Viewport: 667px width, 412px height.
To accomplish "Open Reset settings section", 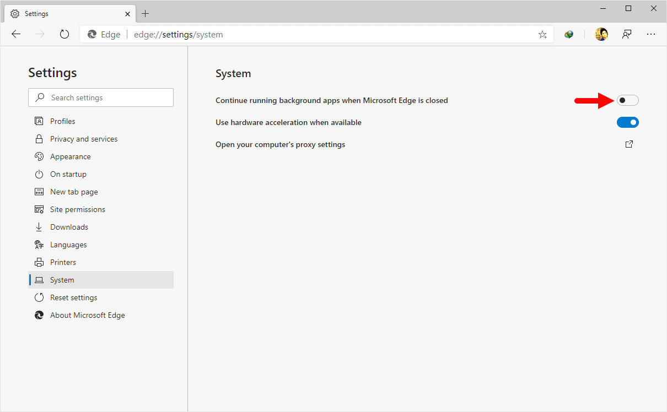I will tap(101, 297).
